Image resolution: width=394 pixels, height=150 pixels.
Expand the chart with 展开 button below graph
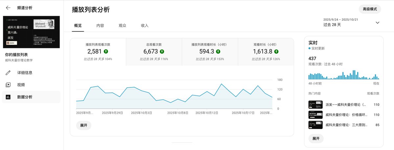(83, 125)
